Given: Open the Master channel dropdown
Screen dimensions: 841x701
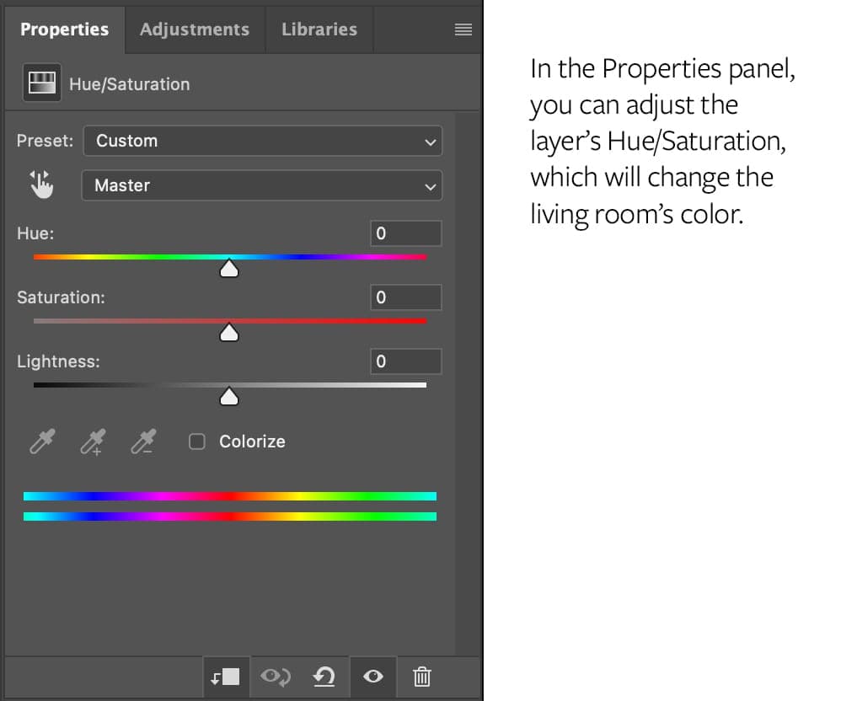Looking at the screenshot, I should pos(262,185).
